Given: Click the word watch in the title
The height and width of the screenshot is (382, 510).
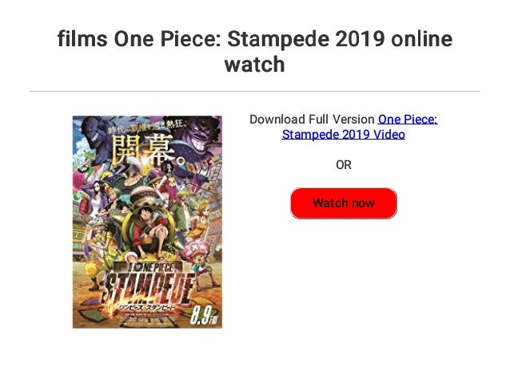Looking at the screenshot, I should click(x=254, y=65).
